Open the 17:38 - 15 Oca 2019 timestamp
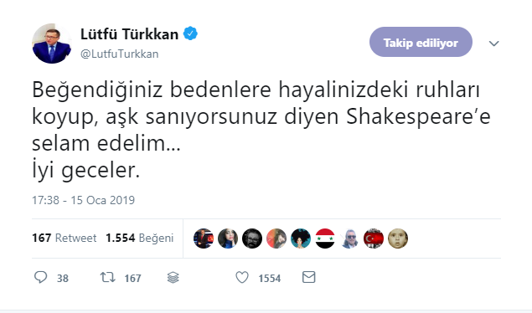The width and height of the screenshot is (532, 313). pos(83,200)
